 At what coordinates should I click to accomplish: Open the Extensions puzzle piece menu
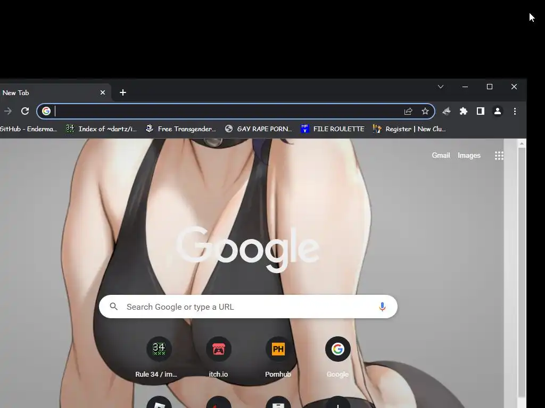pos(464,112)
